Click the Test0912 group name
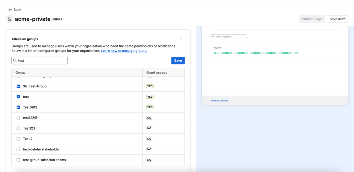 (x=30, y=107)
